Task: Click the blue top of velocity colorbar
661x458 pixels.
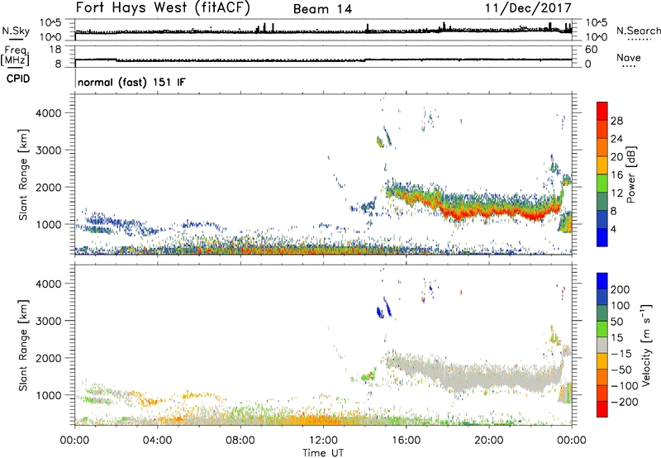Action: click(x=602, y=281)
